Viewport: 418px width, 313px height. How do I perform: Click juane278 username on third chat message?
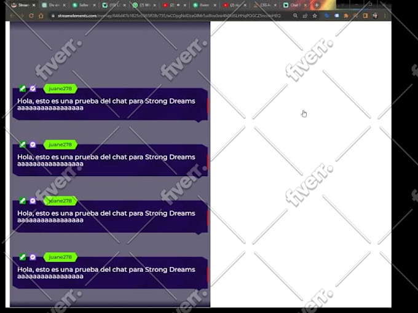point(60,201)
